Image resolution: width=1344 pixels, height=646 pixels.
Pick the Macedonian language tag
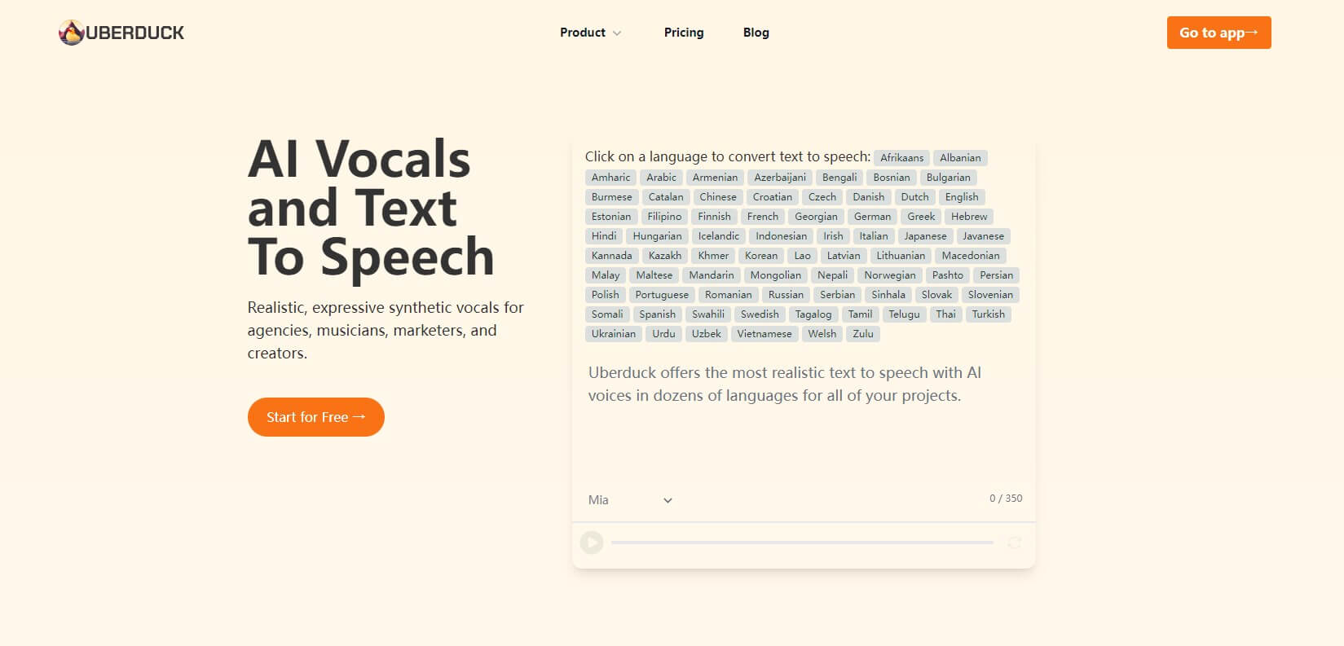[x=971, y=256]
